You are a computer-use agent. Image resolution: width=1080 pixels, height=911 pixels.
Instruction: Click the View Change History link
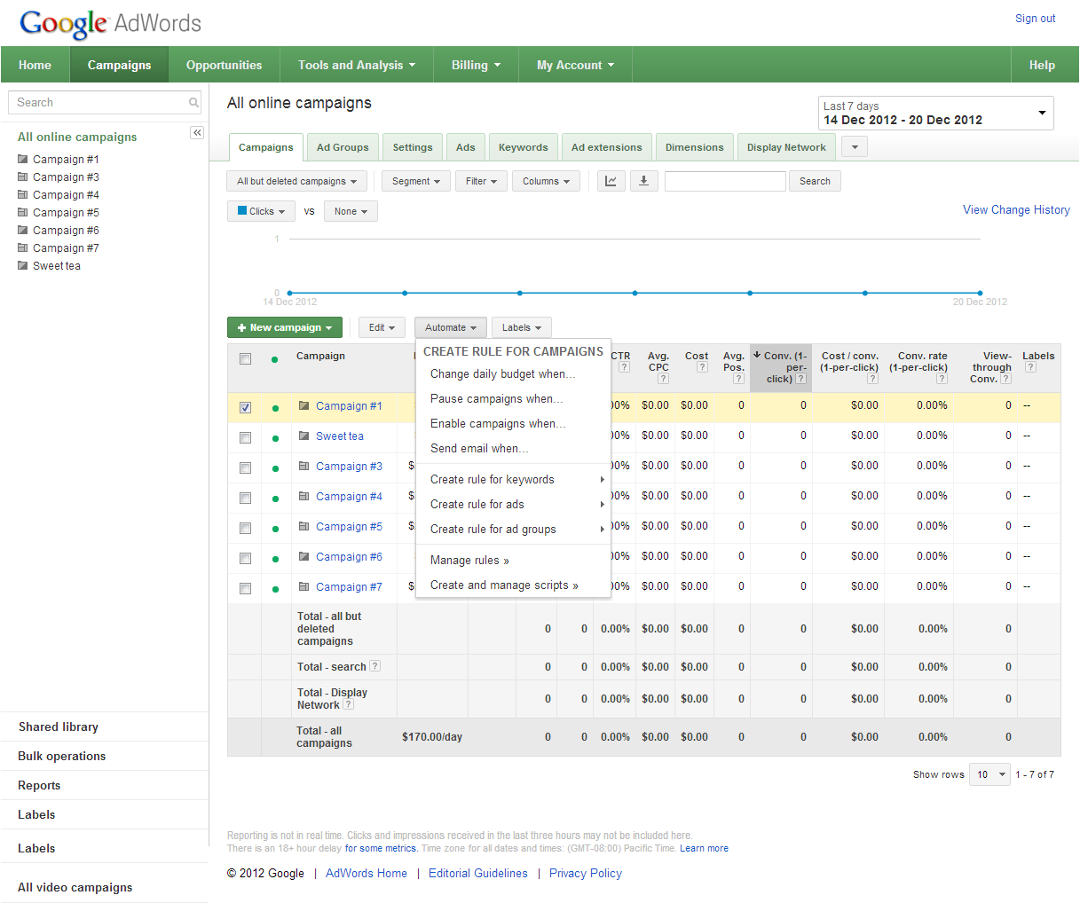(x=1016, y=210)
